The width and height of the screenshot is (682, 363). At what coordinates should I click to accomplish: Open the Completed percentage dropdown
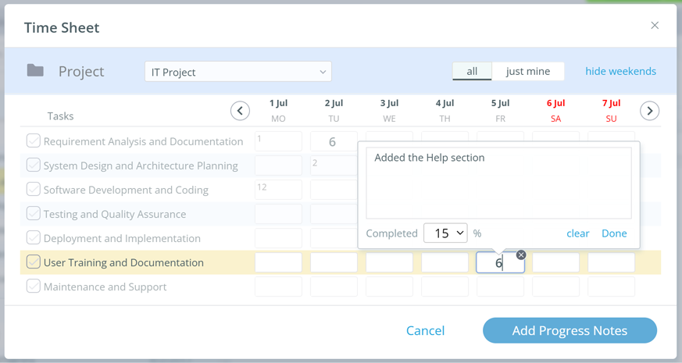pos(445,233)
